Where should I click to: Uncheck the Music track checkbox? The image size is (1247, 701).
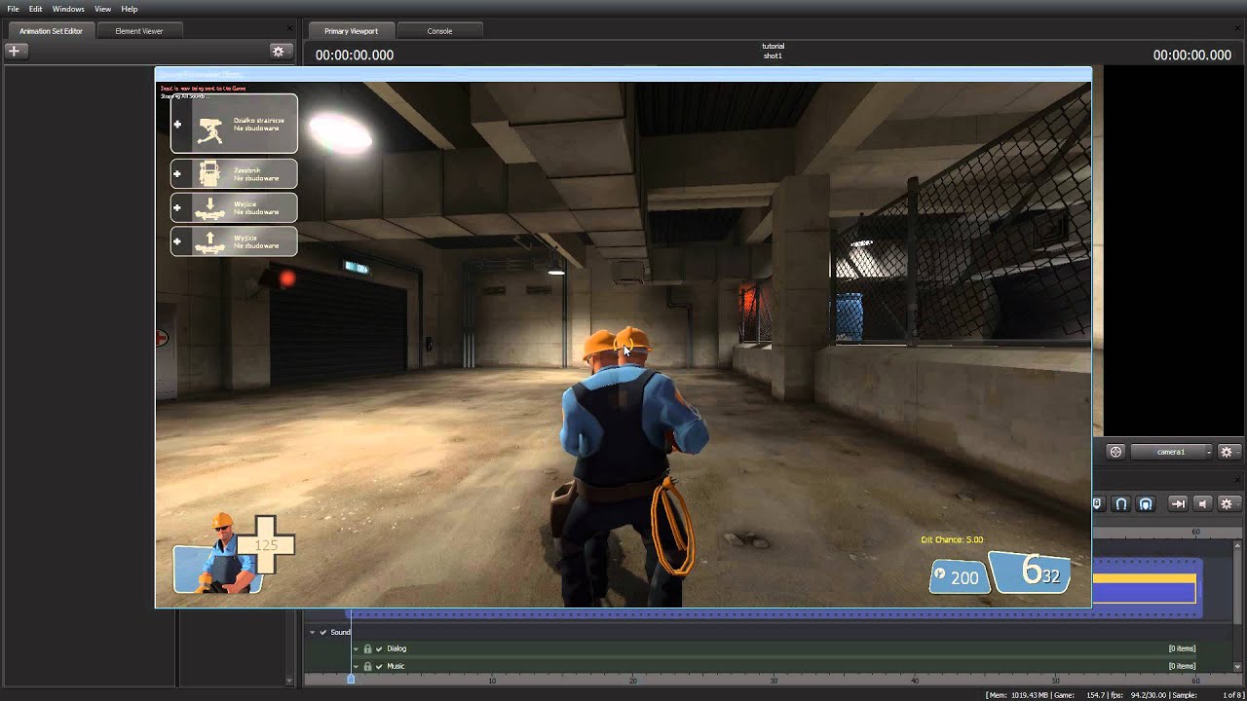point(380,666)
